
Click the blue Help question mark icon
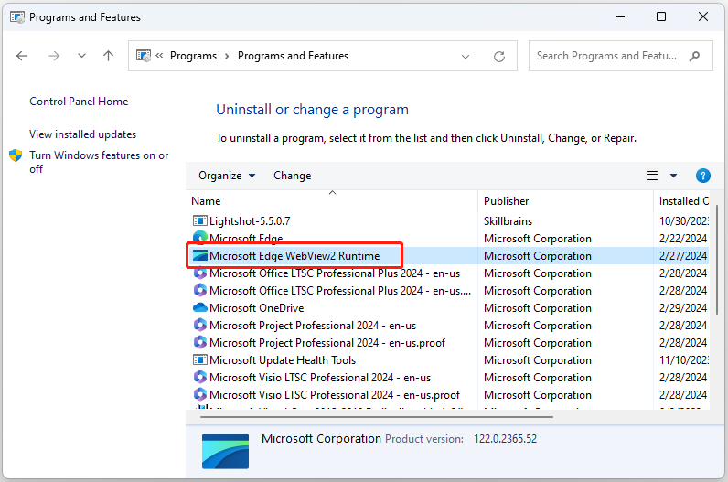point(703,176)
